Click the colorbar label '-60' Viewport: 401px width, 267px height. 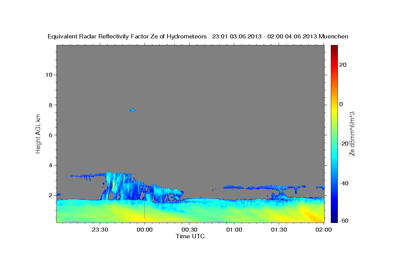(x=344, y=221)
